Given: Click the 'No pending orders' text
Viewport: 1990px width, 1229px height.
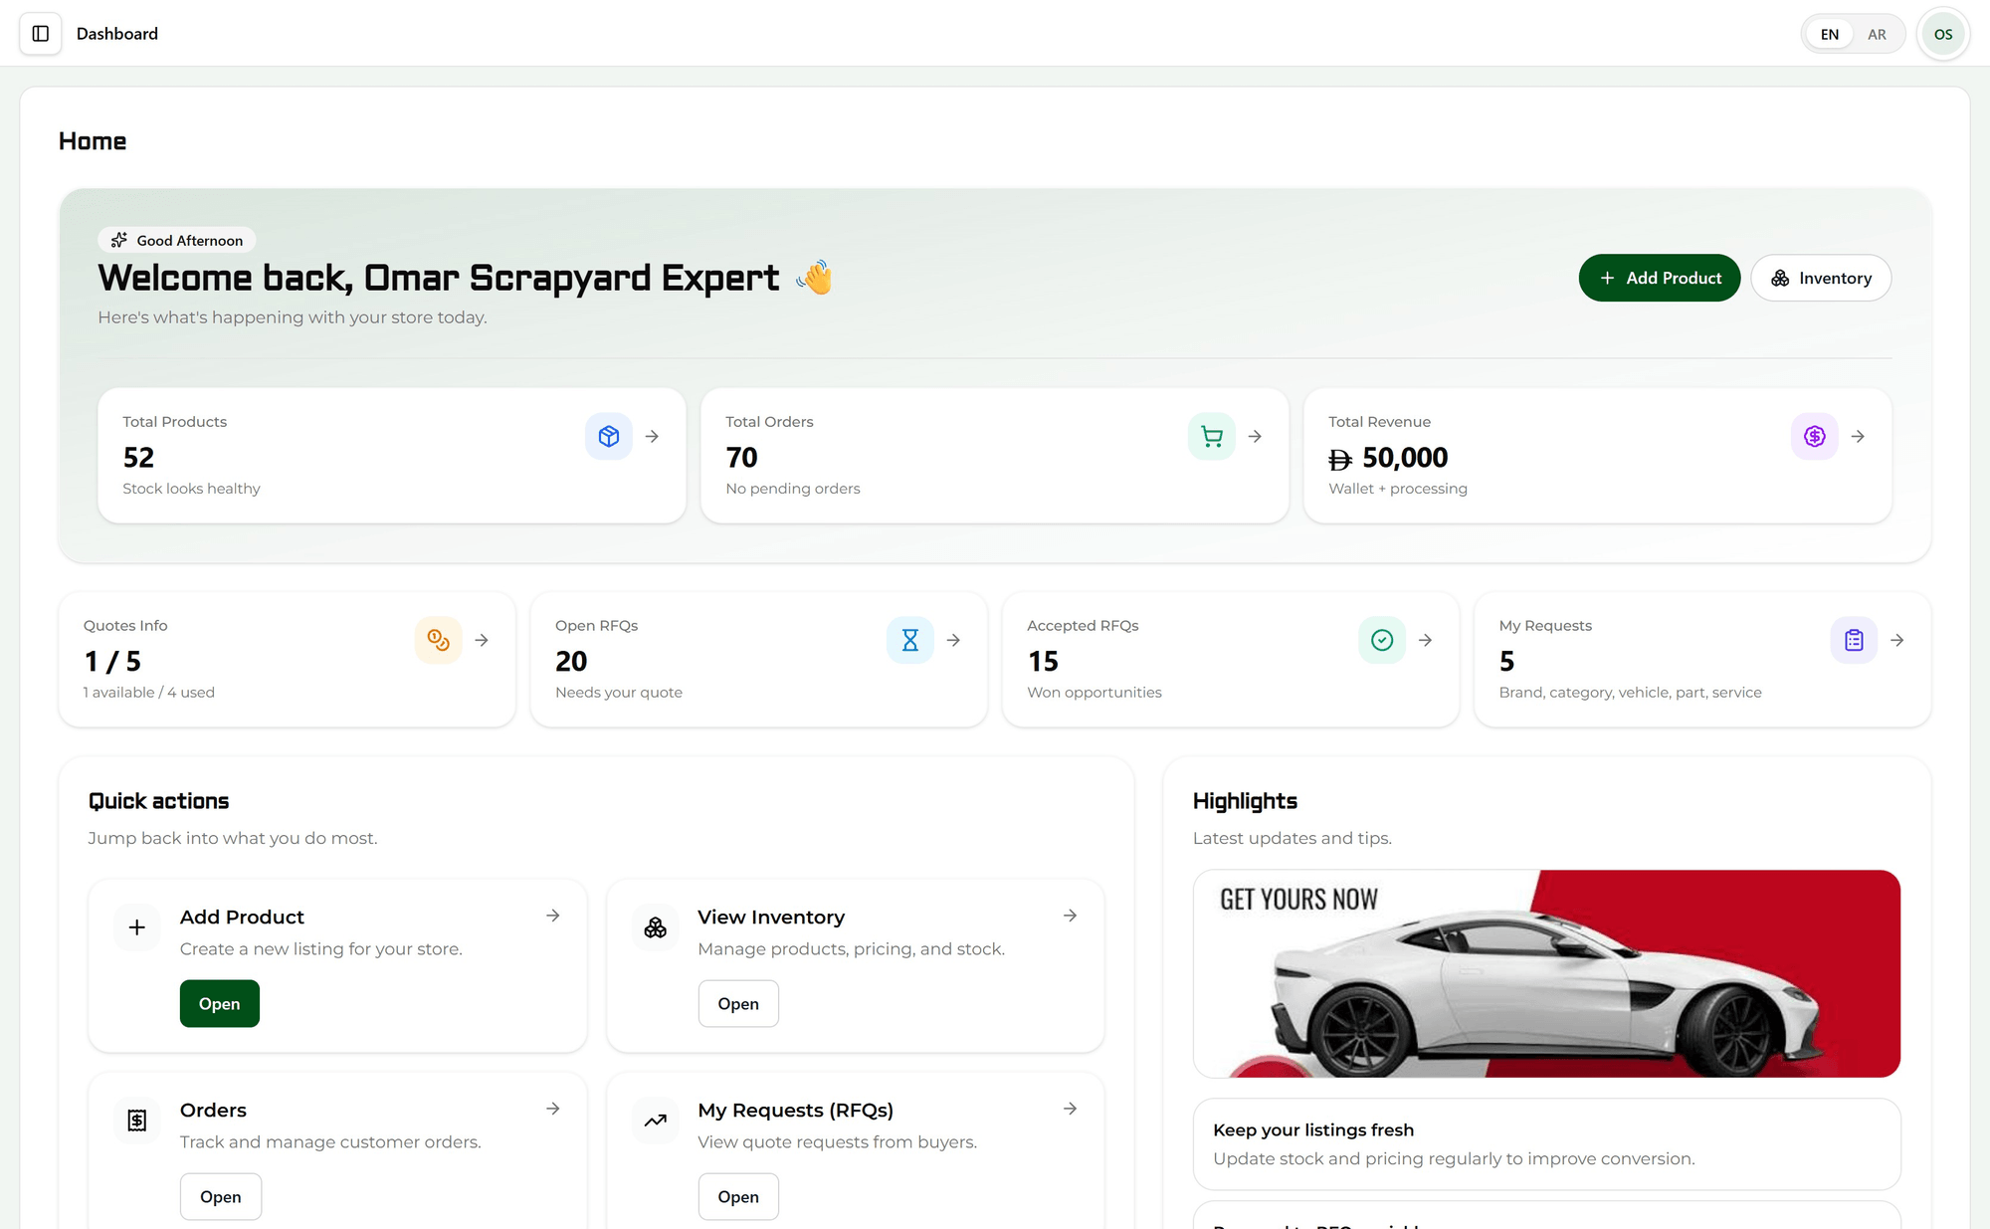Looking at the screenshot, I should (x=793, y=489).
